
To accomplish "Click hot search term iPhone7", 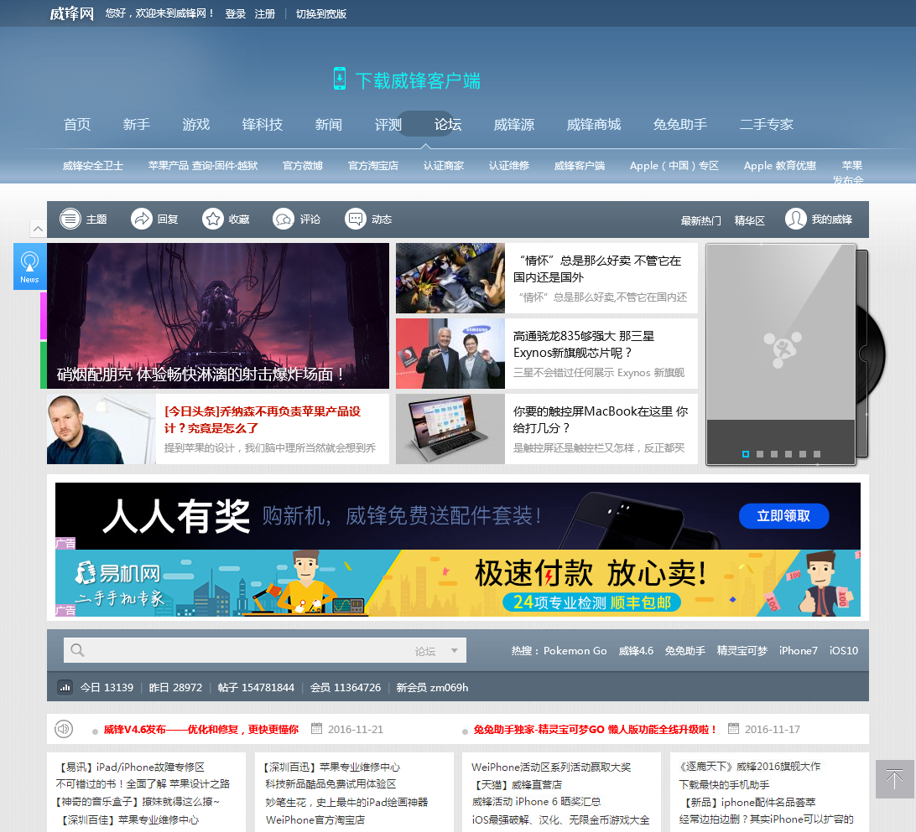I will 798,650.
